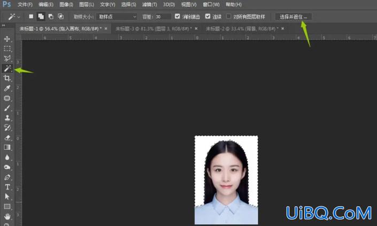Open the 3D(D) menu
Image resolution: width=377 pixels, height=226 pixels.
[x=169, y=4]
